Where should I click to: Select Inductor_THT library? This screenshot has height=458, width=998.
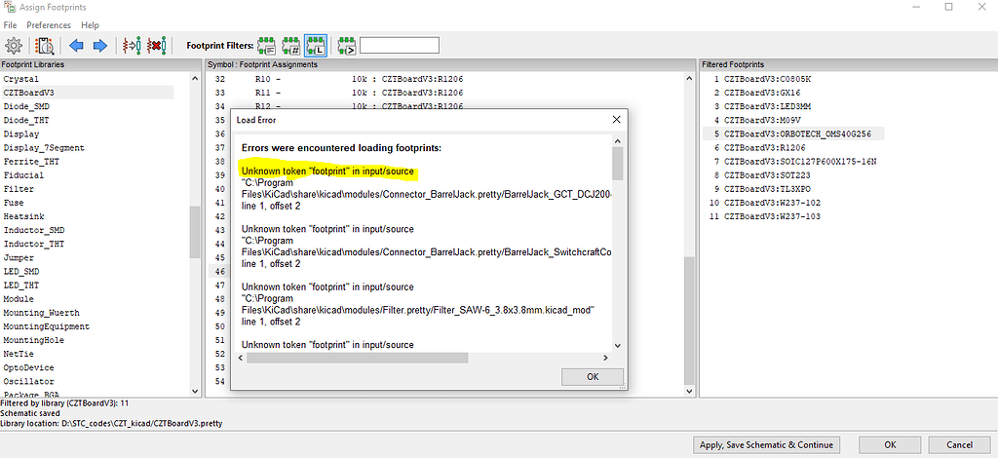(34, 245)
